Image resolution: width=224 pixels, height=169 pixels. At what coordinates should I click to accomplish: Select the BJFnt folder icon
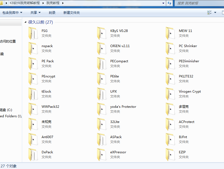(170, 139)
